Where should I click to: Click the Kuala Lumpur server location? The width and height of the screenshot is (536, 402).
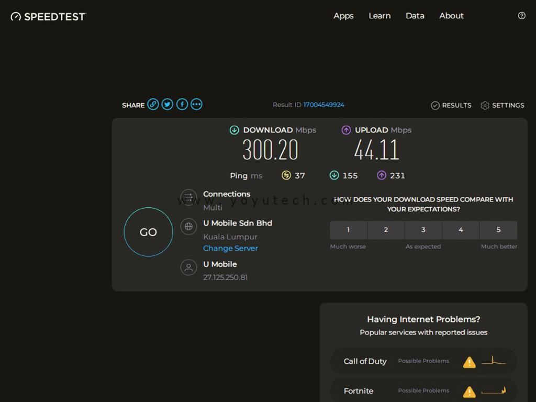click(230, 237)
